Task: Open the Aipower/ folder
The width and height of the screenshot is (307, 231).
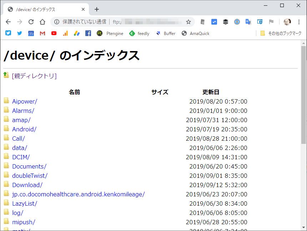Action: click(25, 101)
